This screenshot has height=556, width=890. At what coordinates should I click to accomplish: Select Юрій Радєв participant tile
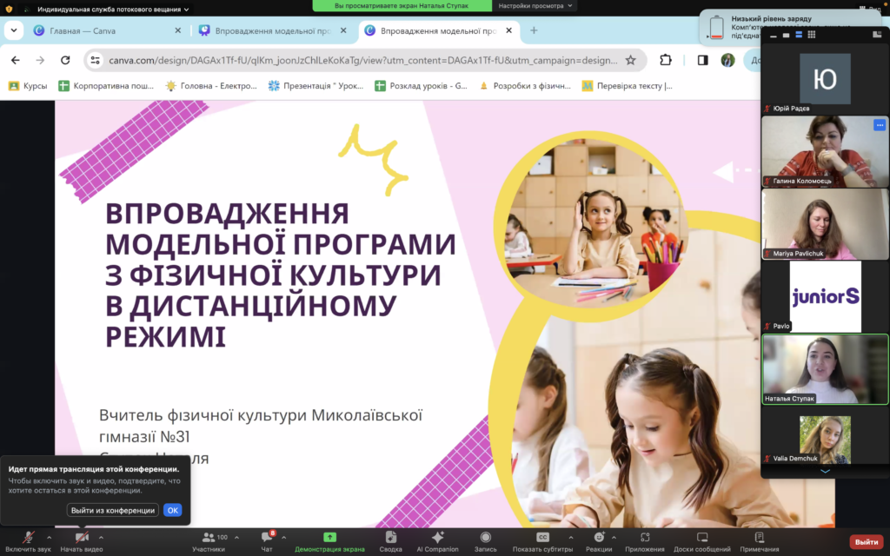pyautogui.click(x=825, y=79)
